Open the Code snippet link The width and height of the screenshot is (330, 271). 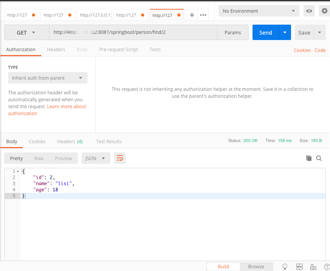pyautogui.click(x=320, y=50)
